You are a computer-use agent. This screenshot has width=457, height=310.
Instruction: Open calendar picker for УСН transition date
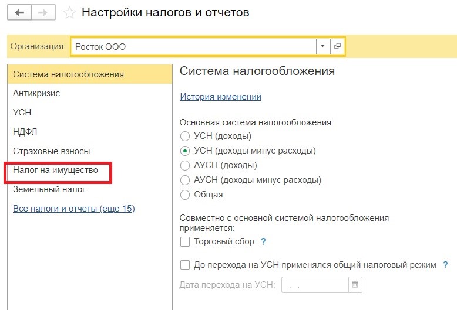(355, 284)
